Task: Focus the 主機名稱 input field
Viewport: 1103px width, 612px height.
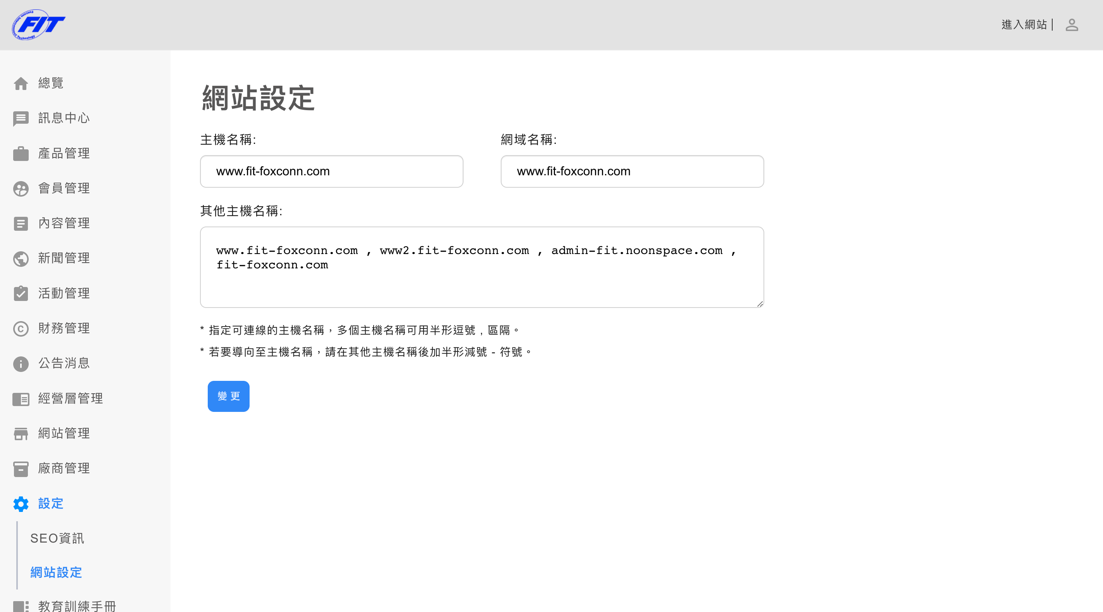Action: tap(331, 171)
